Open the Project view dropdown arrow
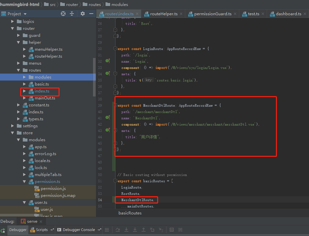Viewport: 309px width, 236px height. pyautogui.click(x=25, y=14)
